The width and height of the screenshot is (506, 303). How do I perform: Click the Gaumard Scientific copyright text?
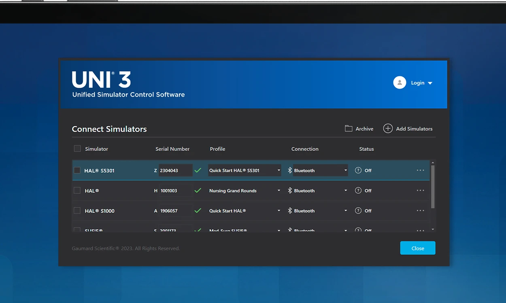pyautogui.click(x=126, y=248)
